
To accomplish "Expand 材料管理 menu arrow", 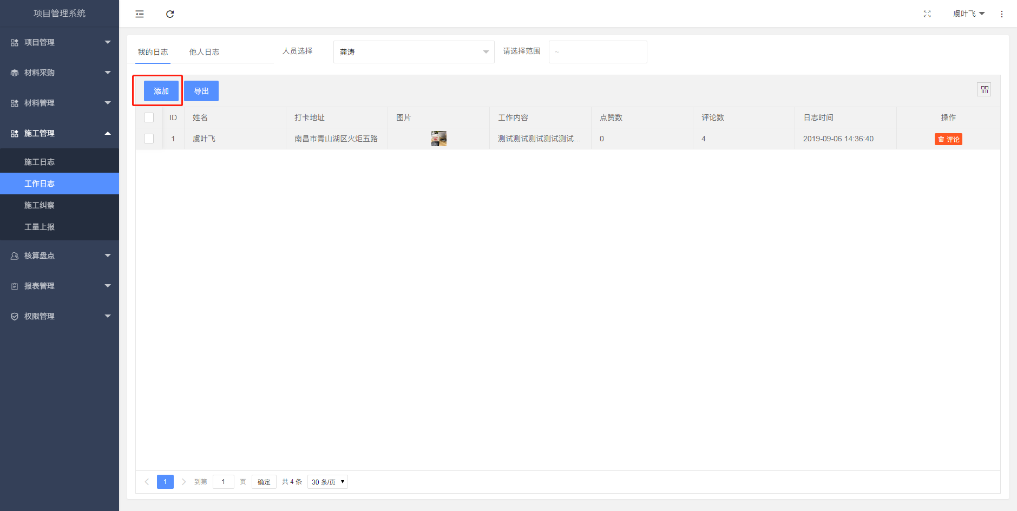I will (x=108, y=103).
